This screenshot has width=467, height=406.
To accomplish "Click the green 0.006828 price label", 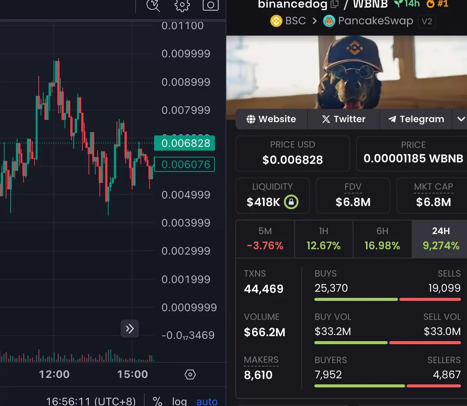I will click(185, 143).
